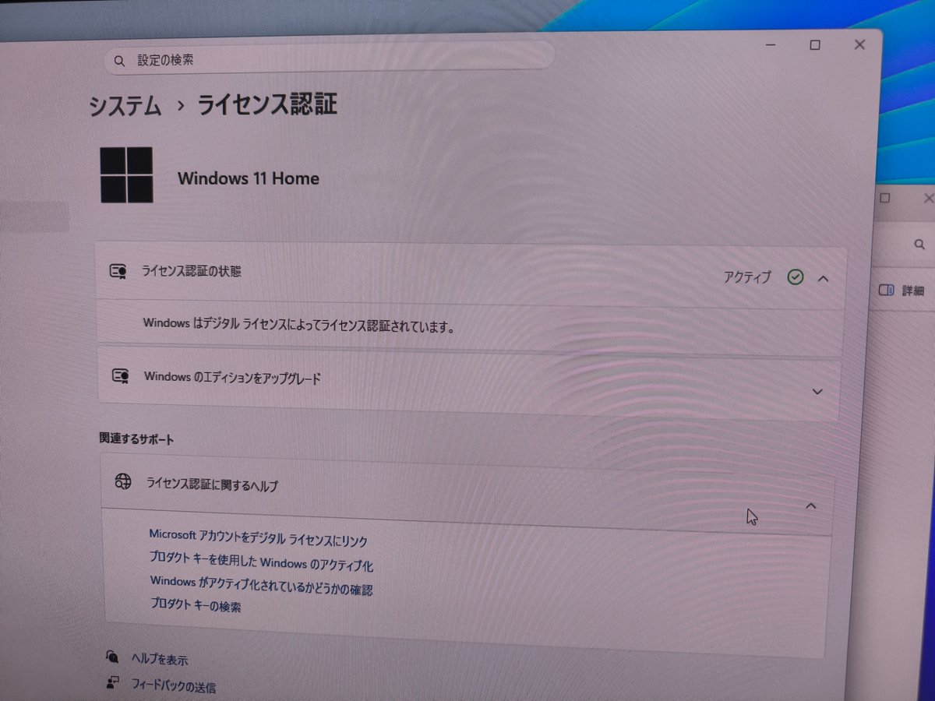Click the 関連するサポート heading
The height and width of the screenshot is (701, 935).
point(136,439)
